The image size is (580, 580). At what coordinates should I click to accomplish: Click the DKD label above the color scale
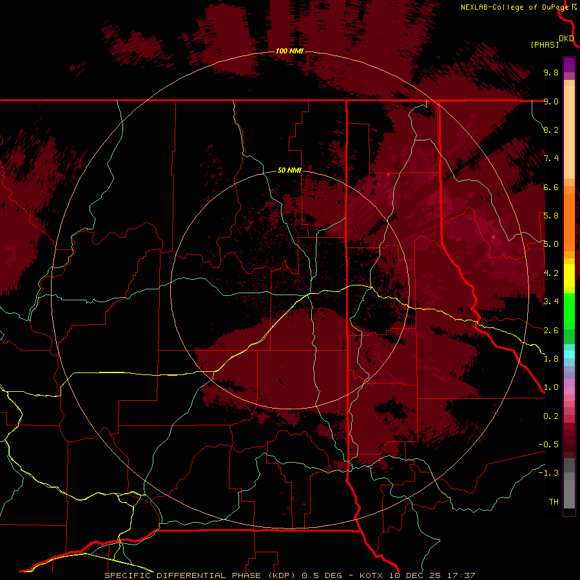(566, 39)
